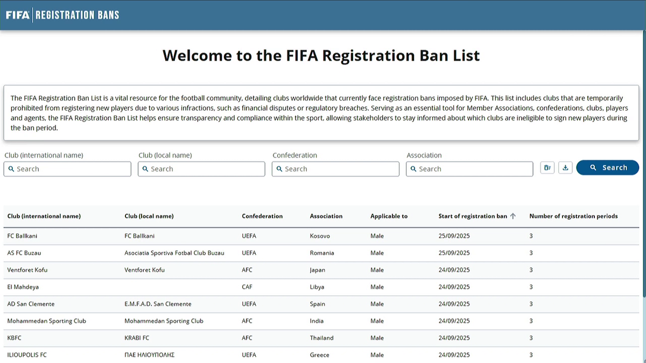Sort by Club (local name) column header

(x=149, y=216)
